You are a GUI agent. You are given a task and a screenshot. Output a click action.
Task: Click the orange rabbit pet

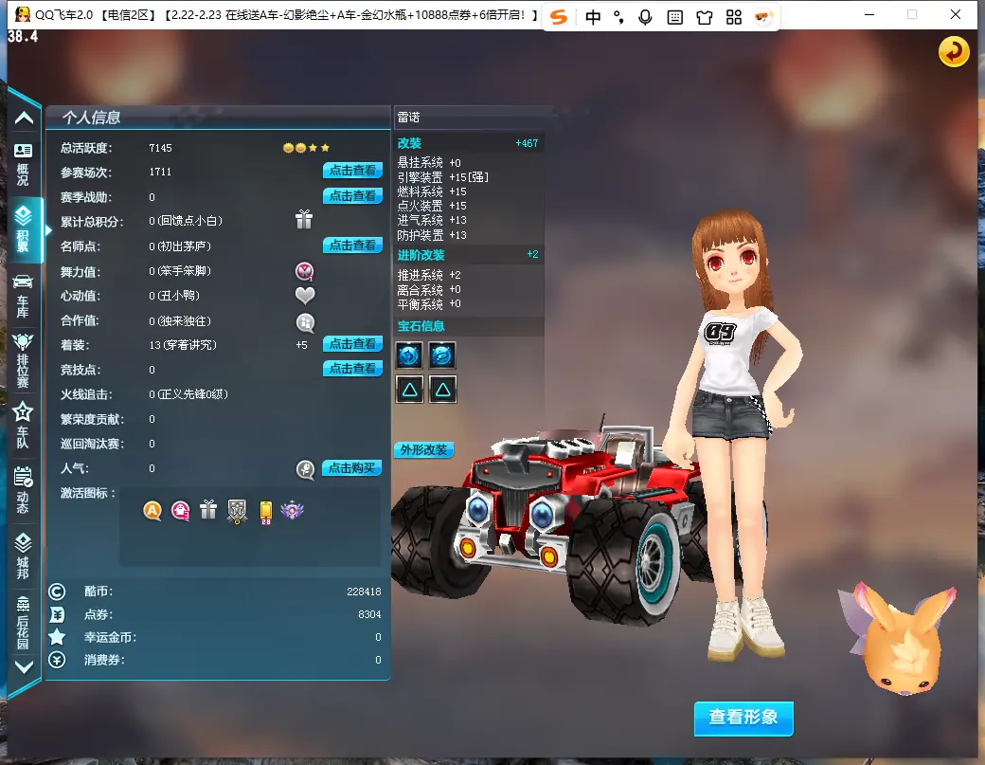point(900,640)
